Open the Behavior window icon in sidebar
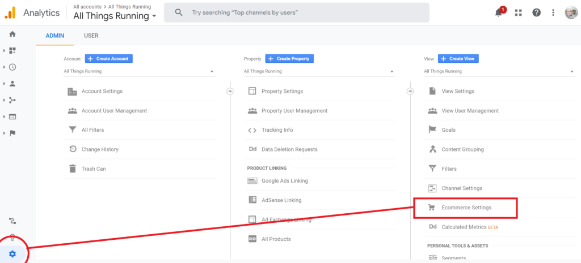Screen dimensions: 581x263 pyautogui.click(x=12, y=117)
